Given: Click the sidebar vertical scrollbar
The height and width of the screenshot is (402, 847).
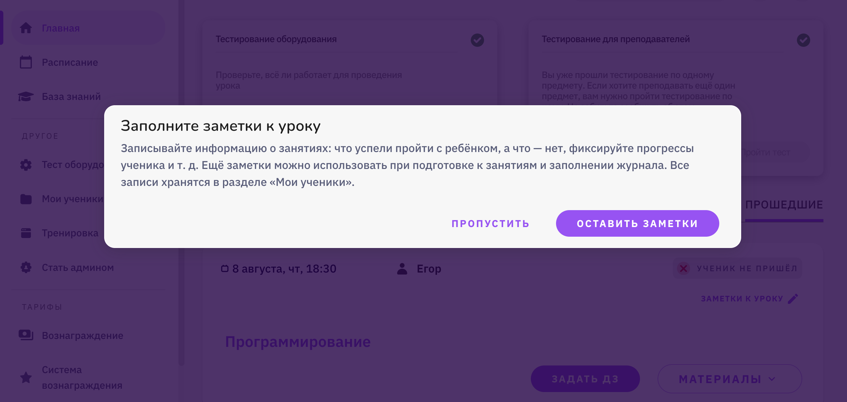Looking at the screenshot, I should pyautogui.click(x=181, y=183).
